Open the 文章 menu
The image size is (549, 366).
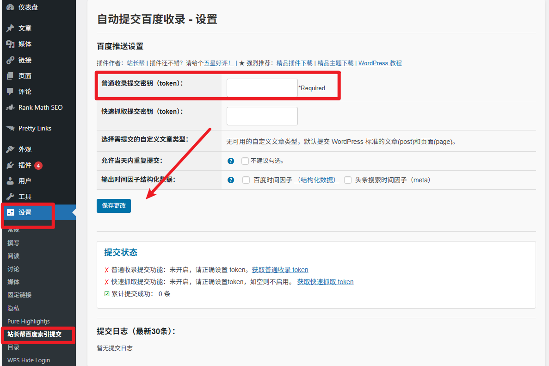coord(38,28)
